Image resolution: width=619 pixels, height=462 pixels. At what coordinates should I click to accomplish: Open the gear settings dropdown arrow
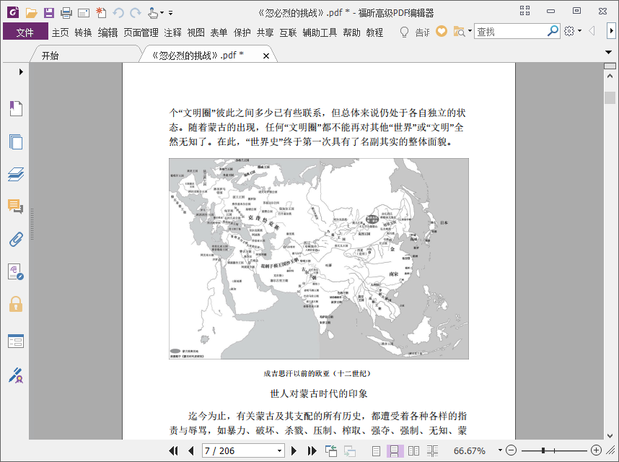579,30
